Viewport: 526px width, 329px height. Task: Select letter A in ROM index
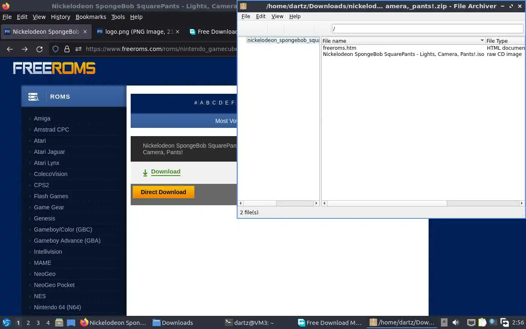(201, 103)
